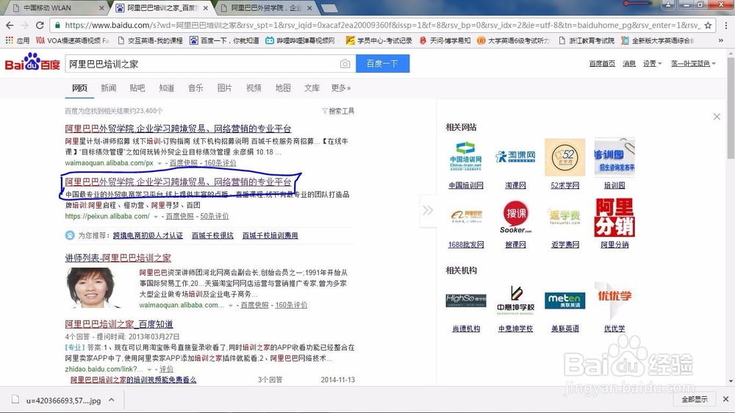Open 百度快照 of peixun.alibaba.com result

[x=180, y=216]
